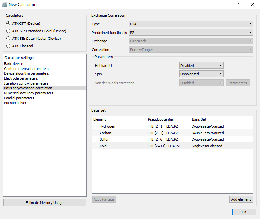Viewport: 260px width, 219px height.
Task: Click the Activate tags button
Action: click(104, 199)
